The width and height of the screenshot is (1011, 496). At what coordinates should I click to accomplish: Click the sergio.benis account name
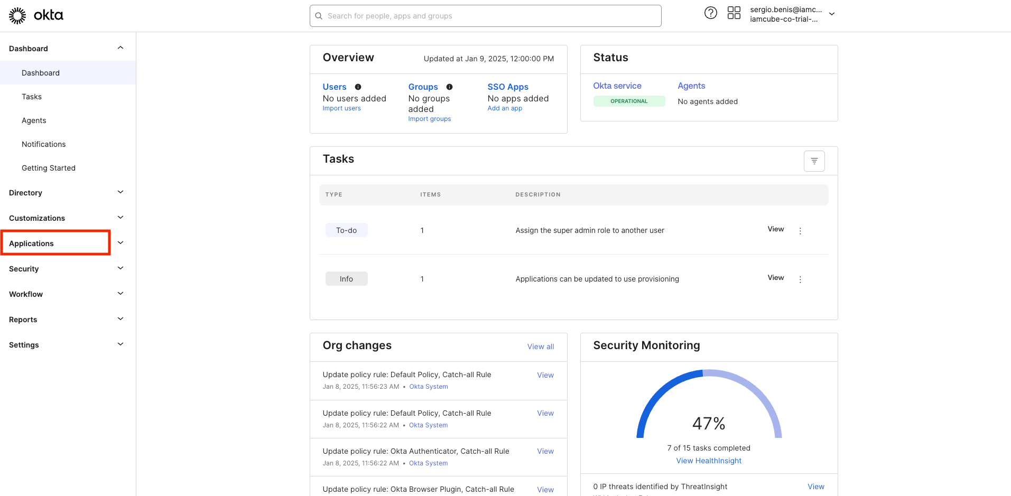point(786,10)
